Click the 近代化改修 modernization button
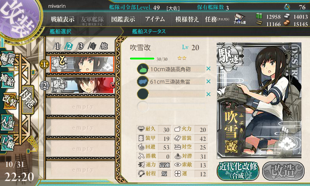 [238, 171]
